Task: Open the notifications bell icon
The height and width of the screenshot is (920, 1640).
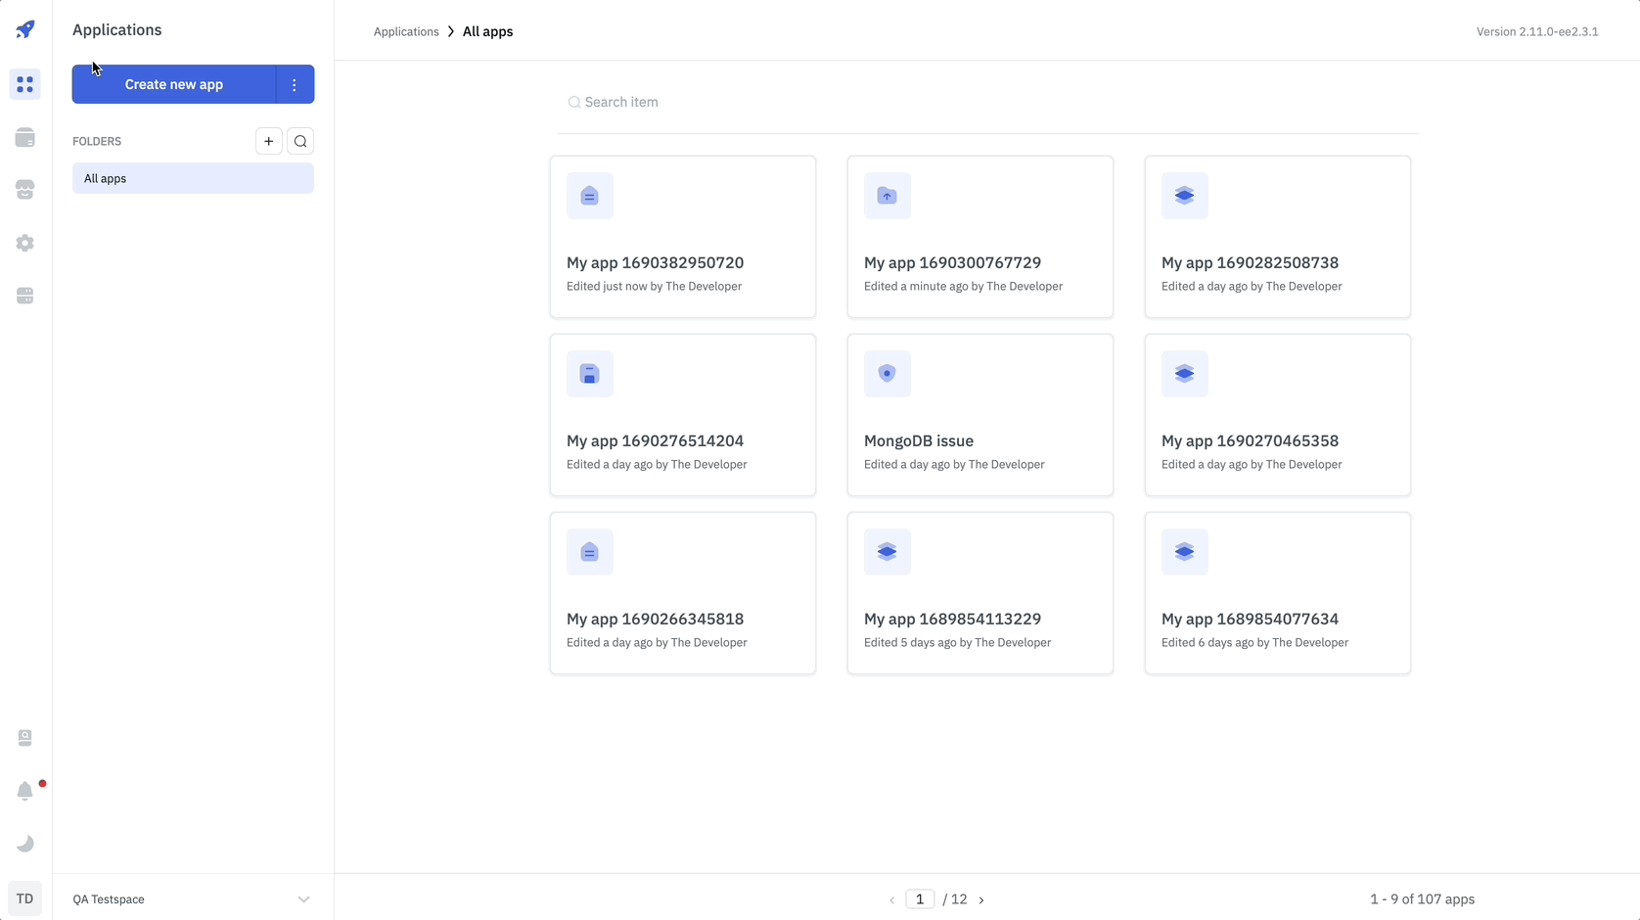Action: 25,791
